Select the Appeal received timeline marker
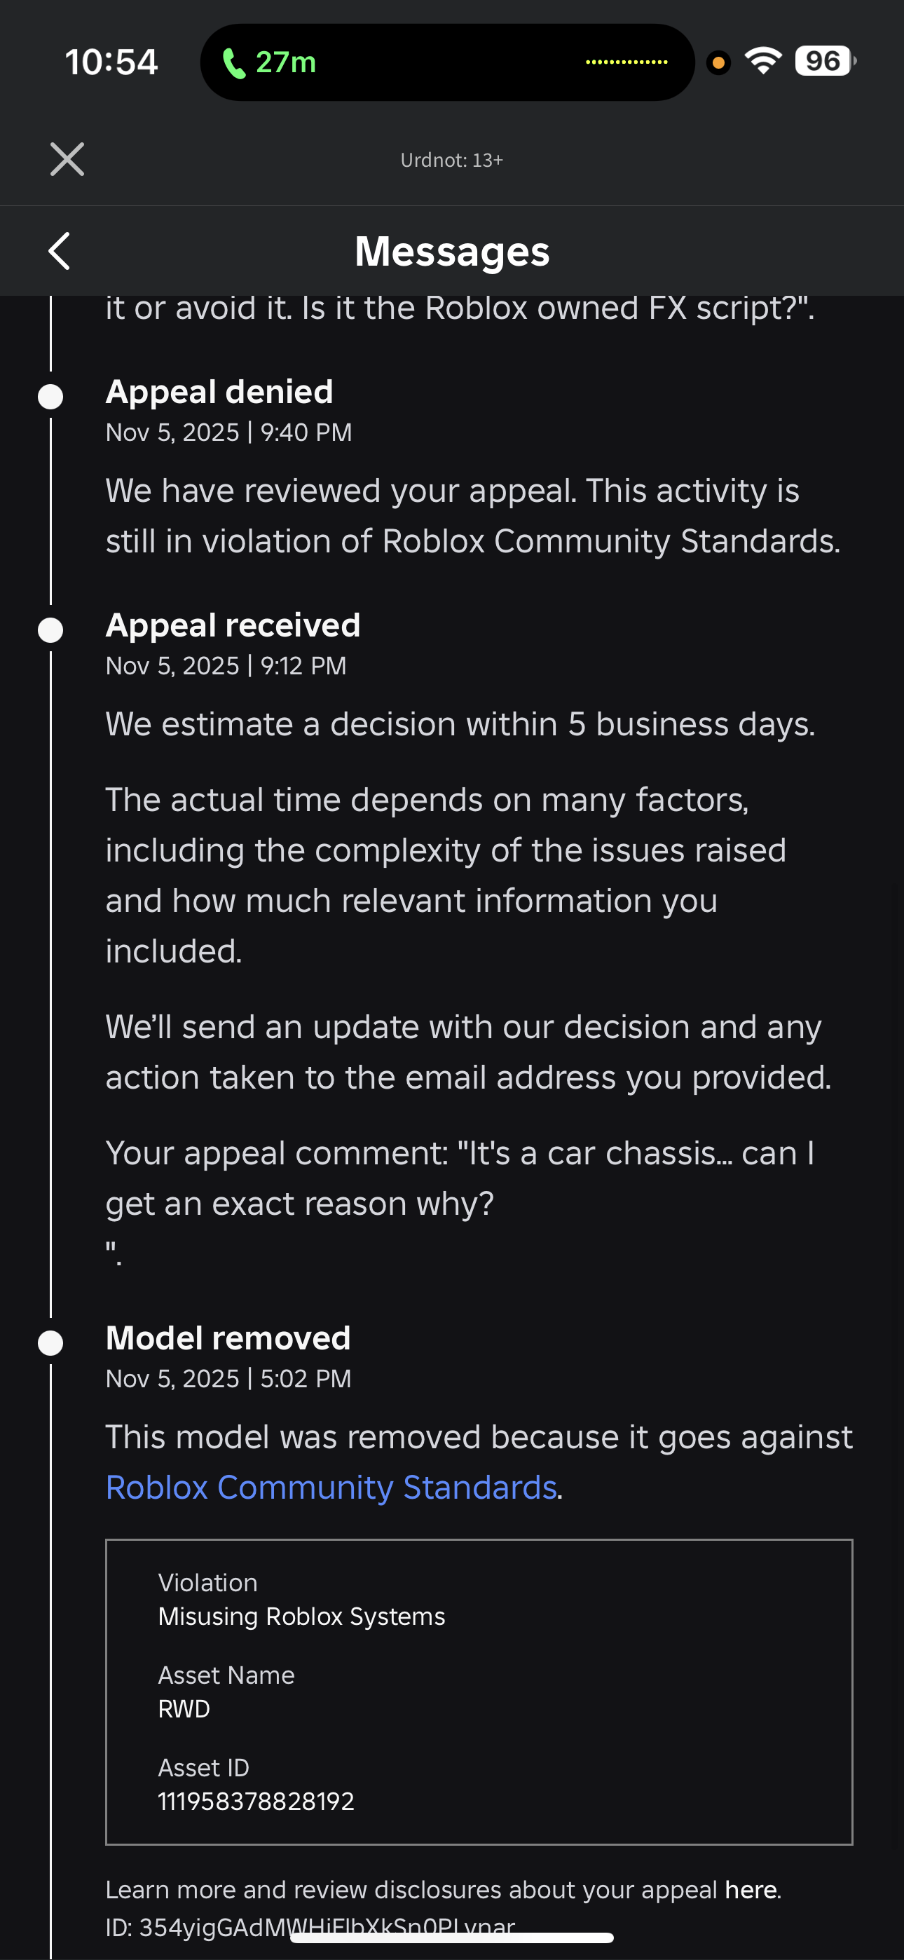 pos(50,630)
